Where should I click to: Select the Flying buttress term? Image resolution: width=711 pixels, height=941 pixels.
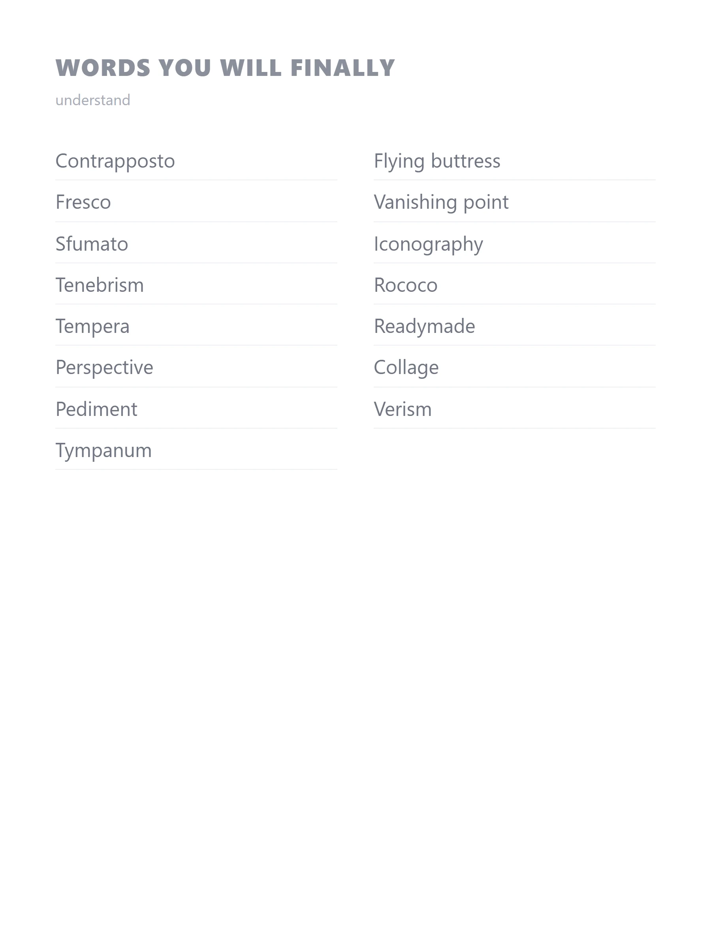[x=437, y=161]
